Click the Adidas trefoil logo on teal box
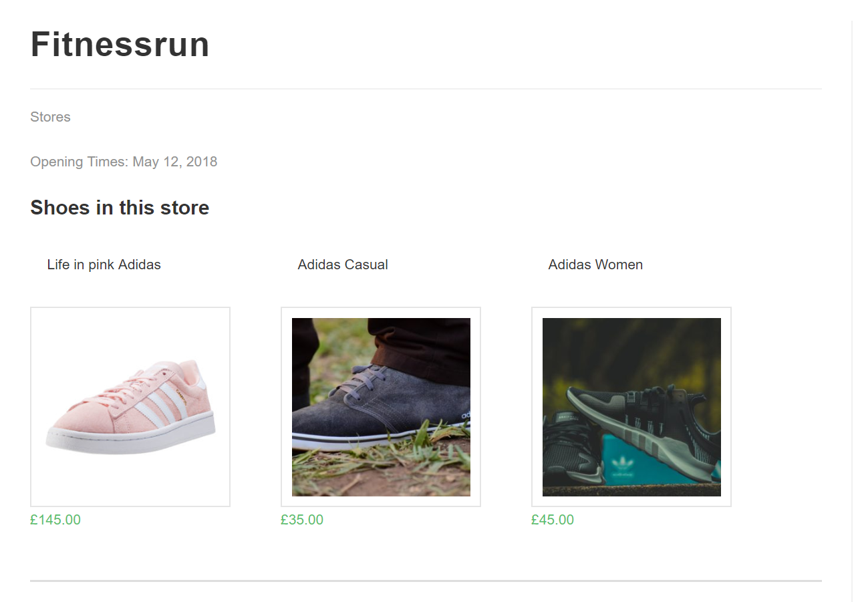The image size is (856, 602). click(625, 464)
